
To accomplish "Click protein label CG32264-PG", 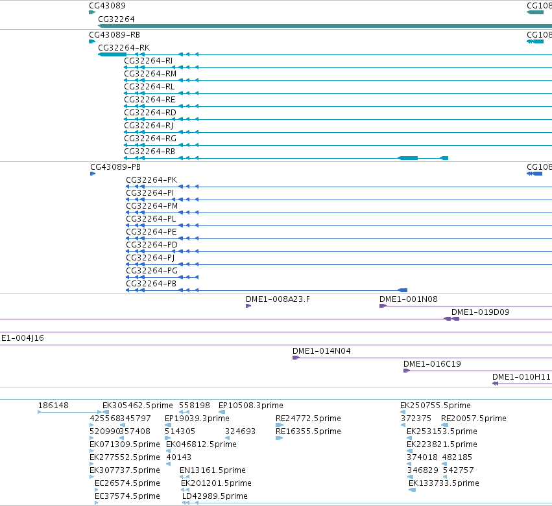I will (152, 271).
